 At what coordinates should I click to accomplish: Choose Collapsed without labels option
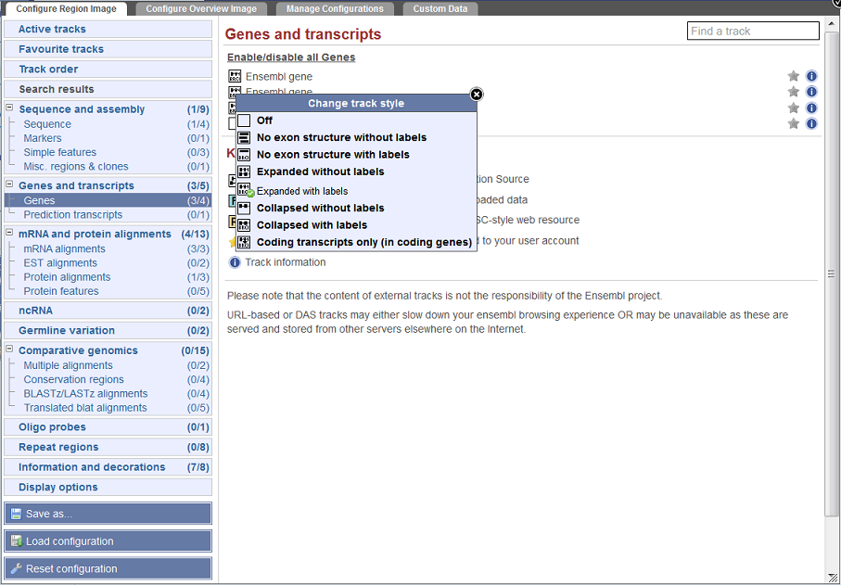tap(320, 208)
